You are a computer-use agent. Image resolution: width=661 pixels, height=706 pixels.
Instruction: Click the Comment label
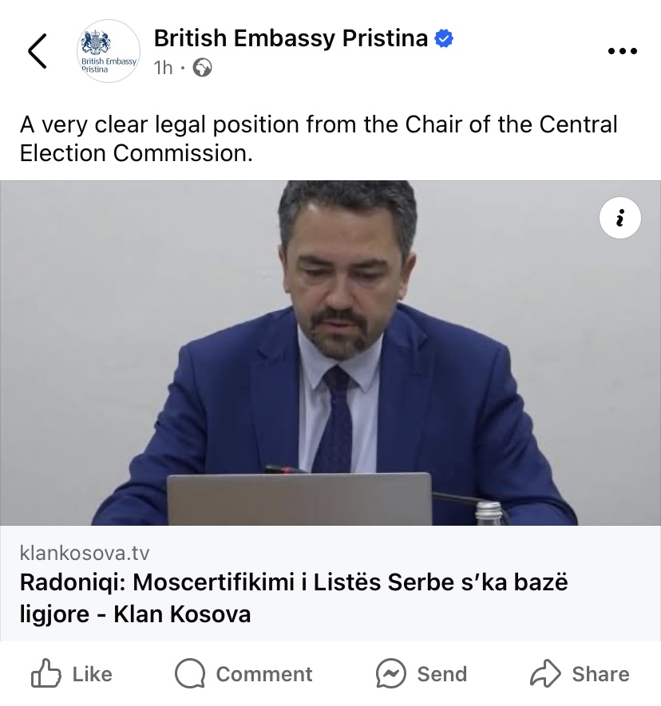264,674
